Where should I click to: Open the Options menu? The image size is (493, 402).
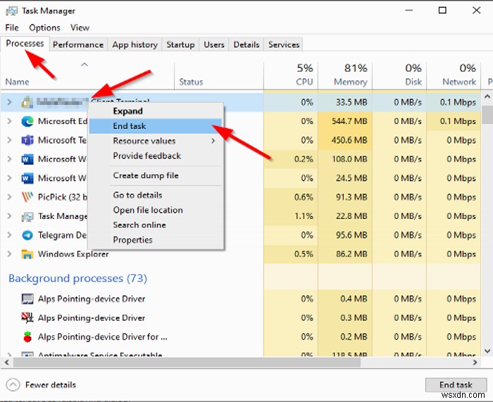pos(44,27)
